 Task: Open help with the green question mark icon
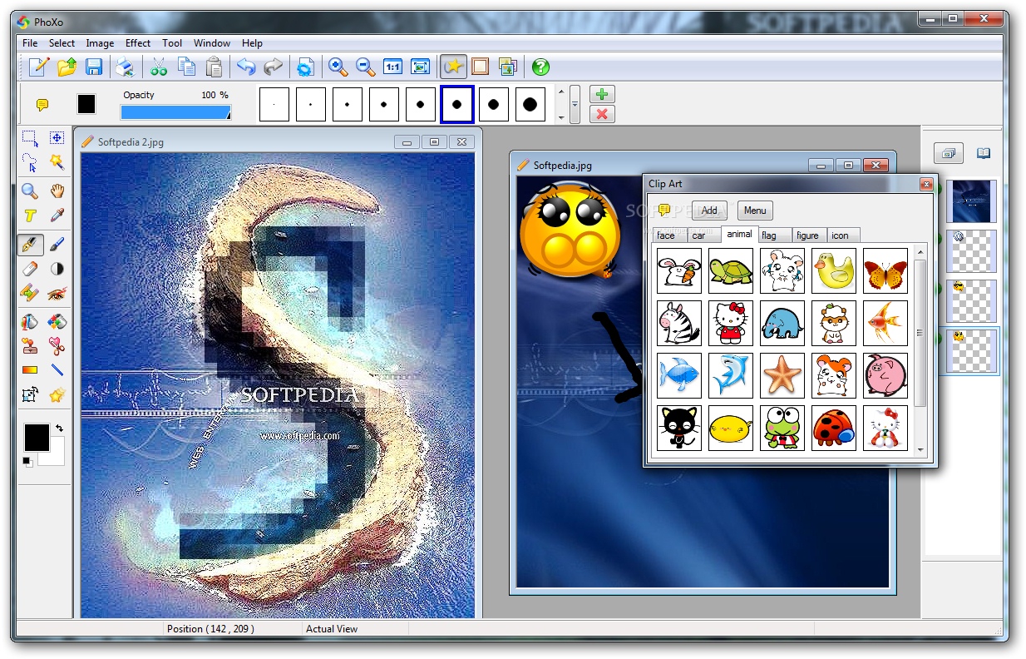coord(540,67)
